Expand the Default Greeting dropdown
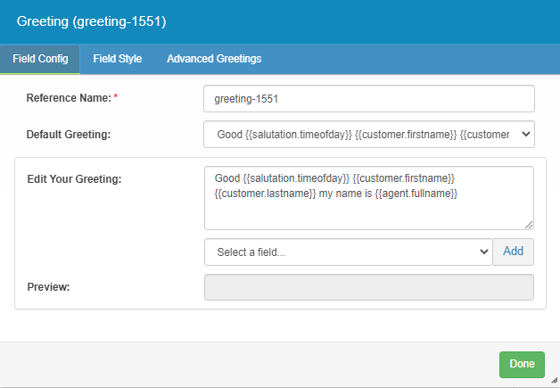 click(x=368, y=134)
